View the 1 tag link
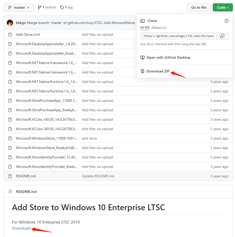This screenshot has height=237, width=235. pos(66,7)
